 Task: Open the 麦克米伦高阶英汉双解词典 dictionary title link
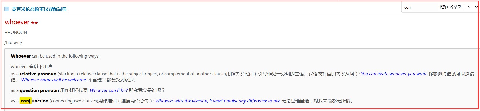point(39,9)
